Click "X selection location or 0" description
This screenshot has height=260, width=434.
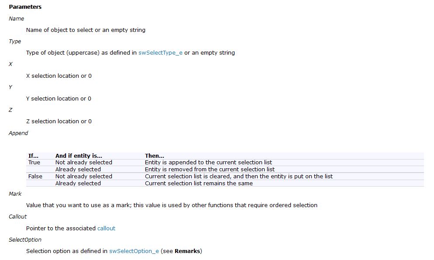(x=59, y=76)
